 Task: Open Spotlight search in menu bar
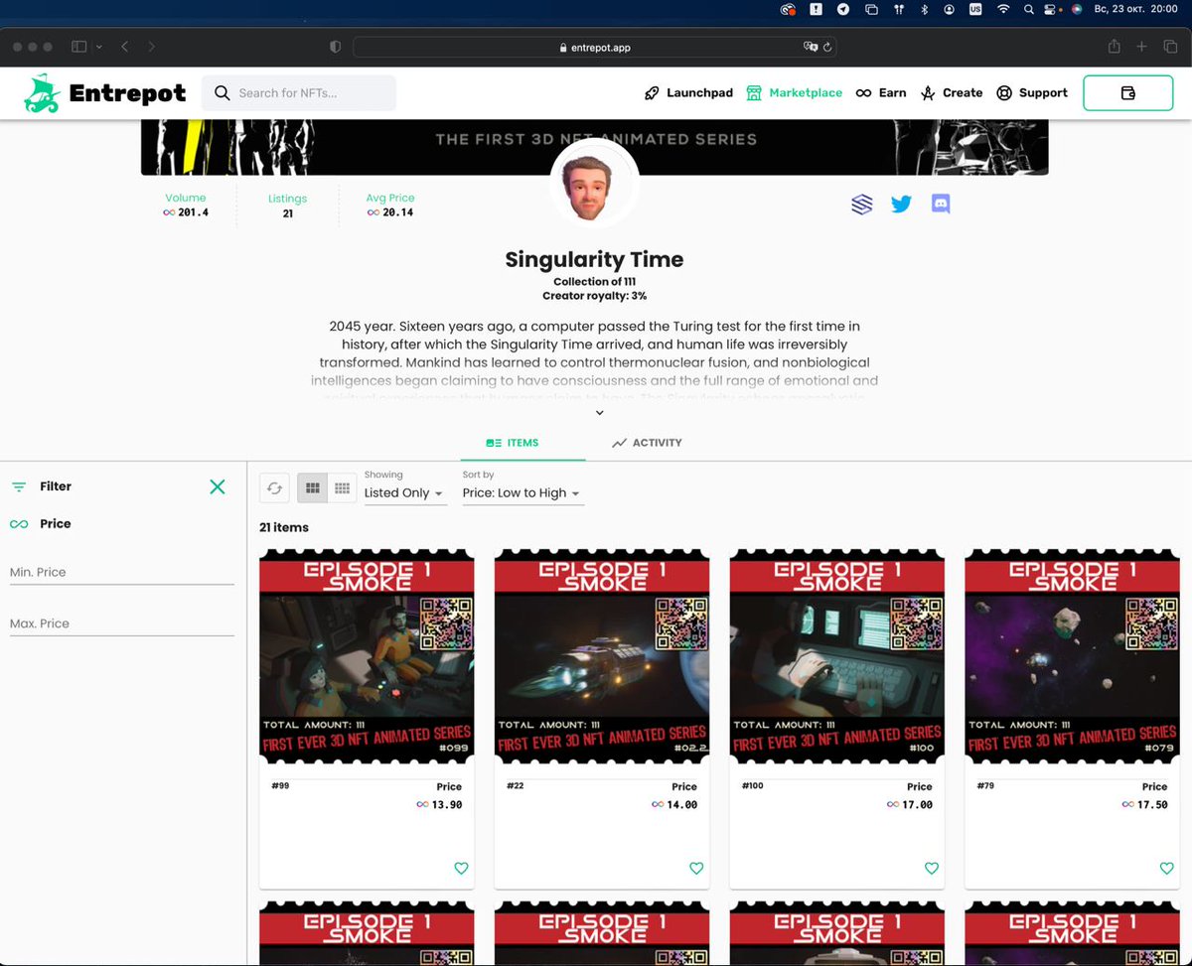[1028, 9]
